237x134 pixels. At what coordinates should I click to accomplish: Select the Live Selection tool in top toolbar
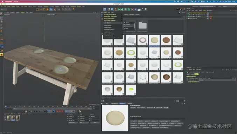(37, 9)
